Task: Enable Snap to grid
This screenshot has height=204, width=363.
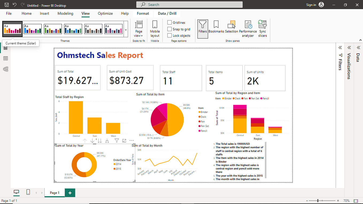Action: coord(169,29)
